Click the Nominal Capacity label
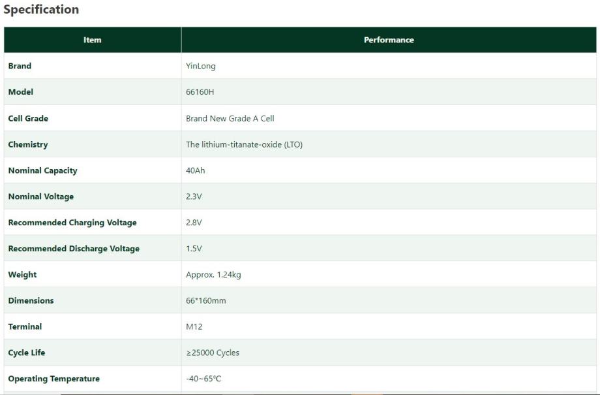This screenshot has width=600, height=395. tap(43, 171)
